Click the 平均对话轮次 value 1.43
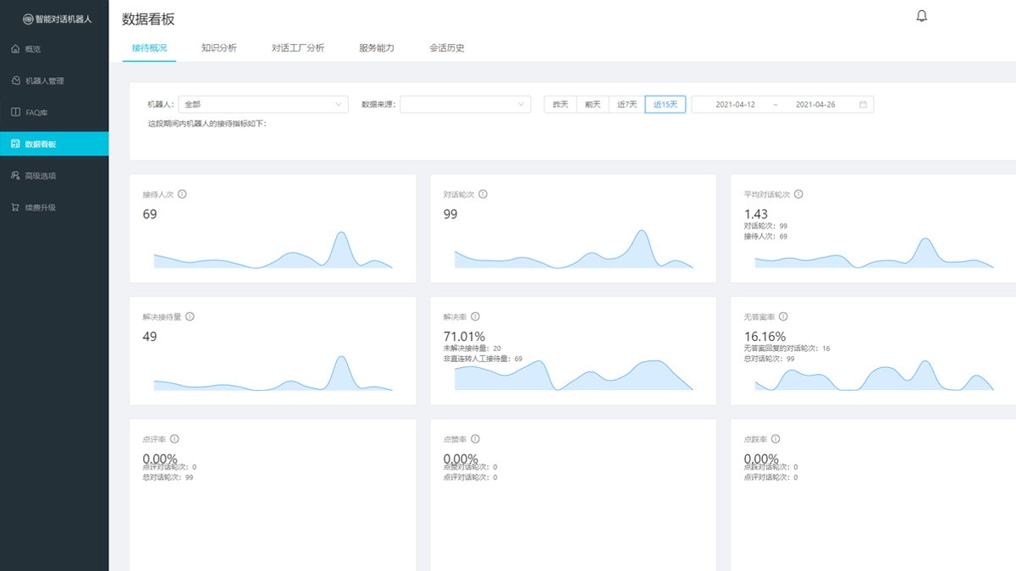 coord(757,214)
